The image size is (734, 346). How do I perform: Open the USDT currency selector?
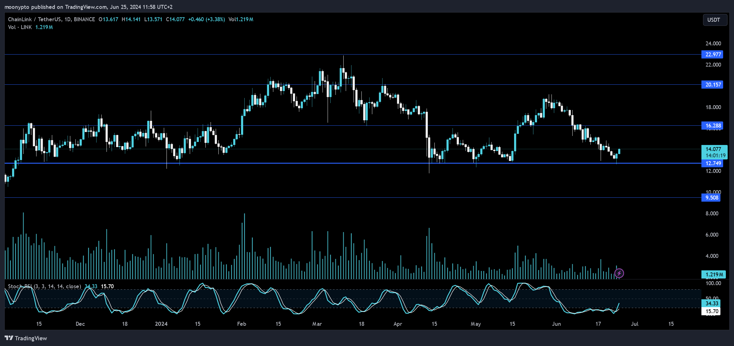click(x=715, y=20)
